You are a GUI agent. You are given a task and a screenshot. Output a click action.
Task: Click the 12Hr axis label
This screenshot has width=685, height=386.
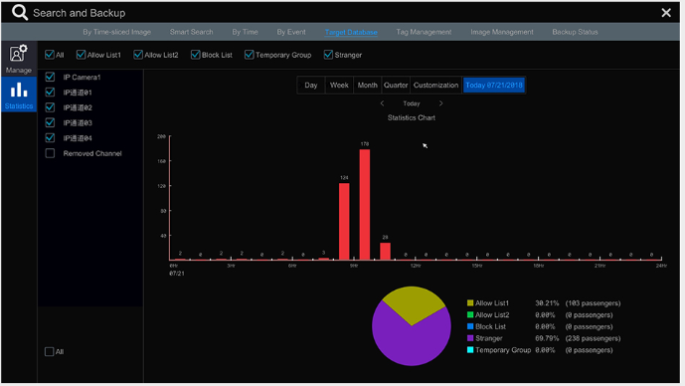click(x=416, y=266)
